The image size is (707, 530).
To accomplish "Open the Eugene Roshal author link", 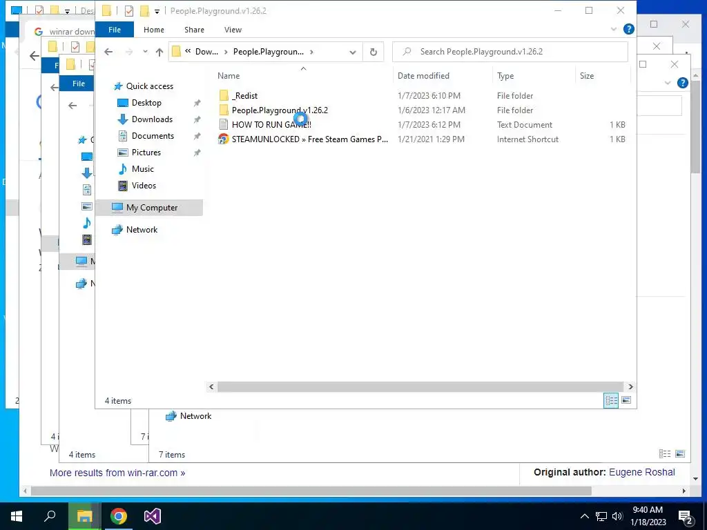I will 641,472.
